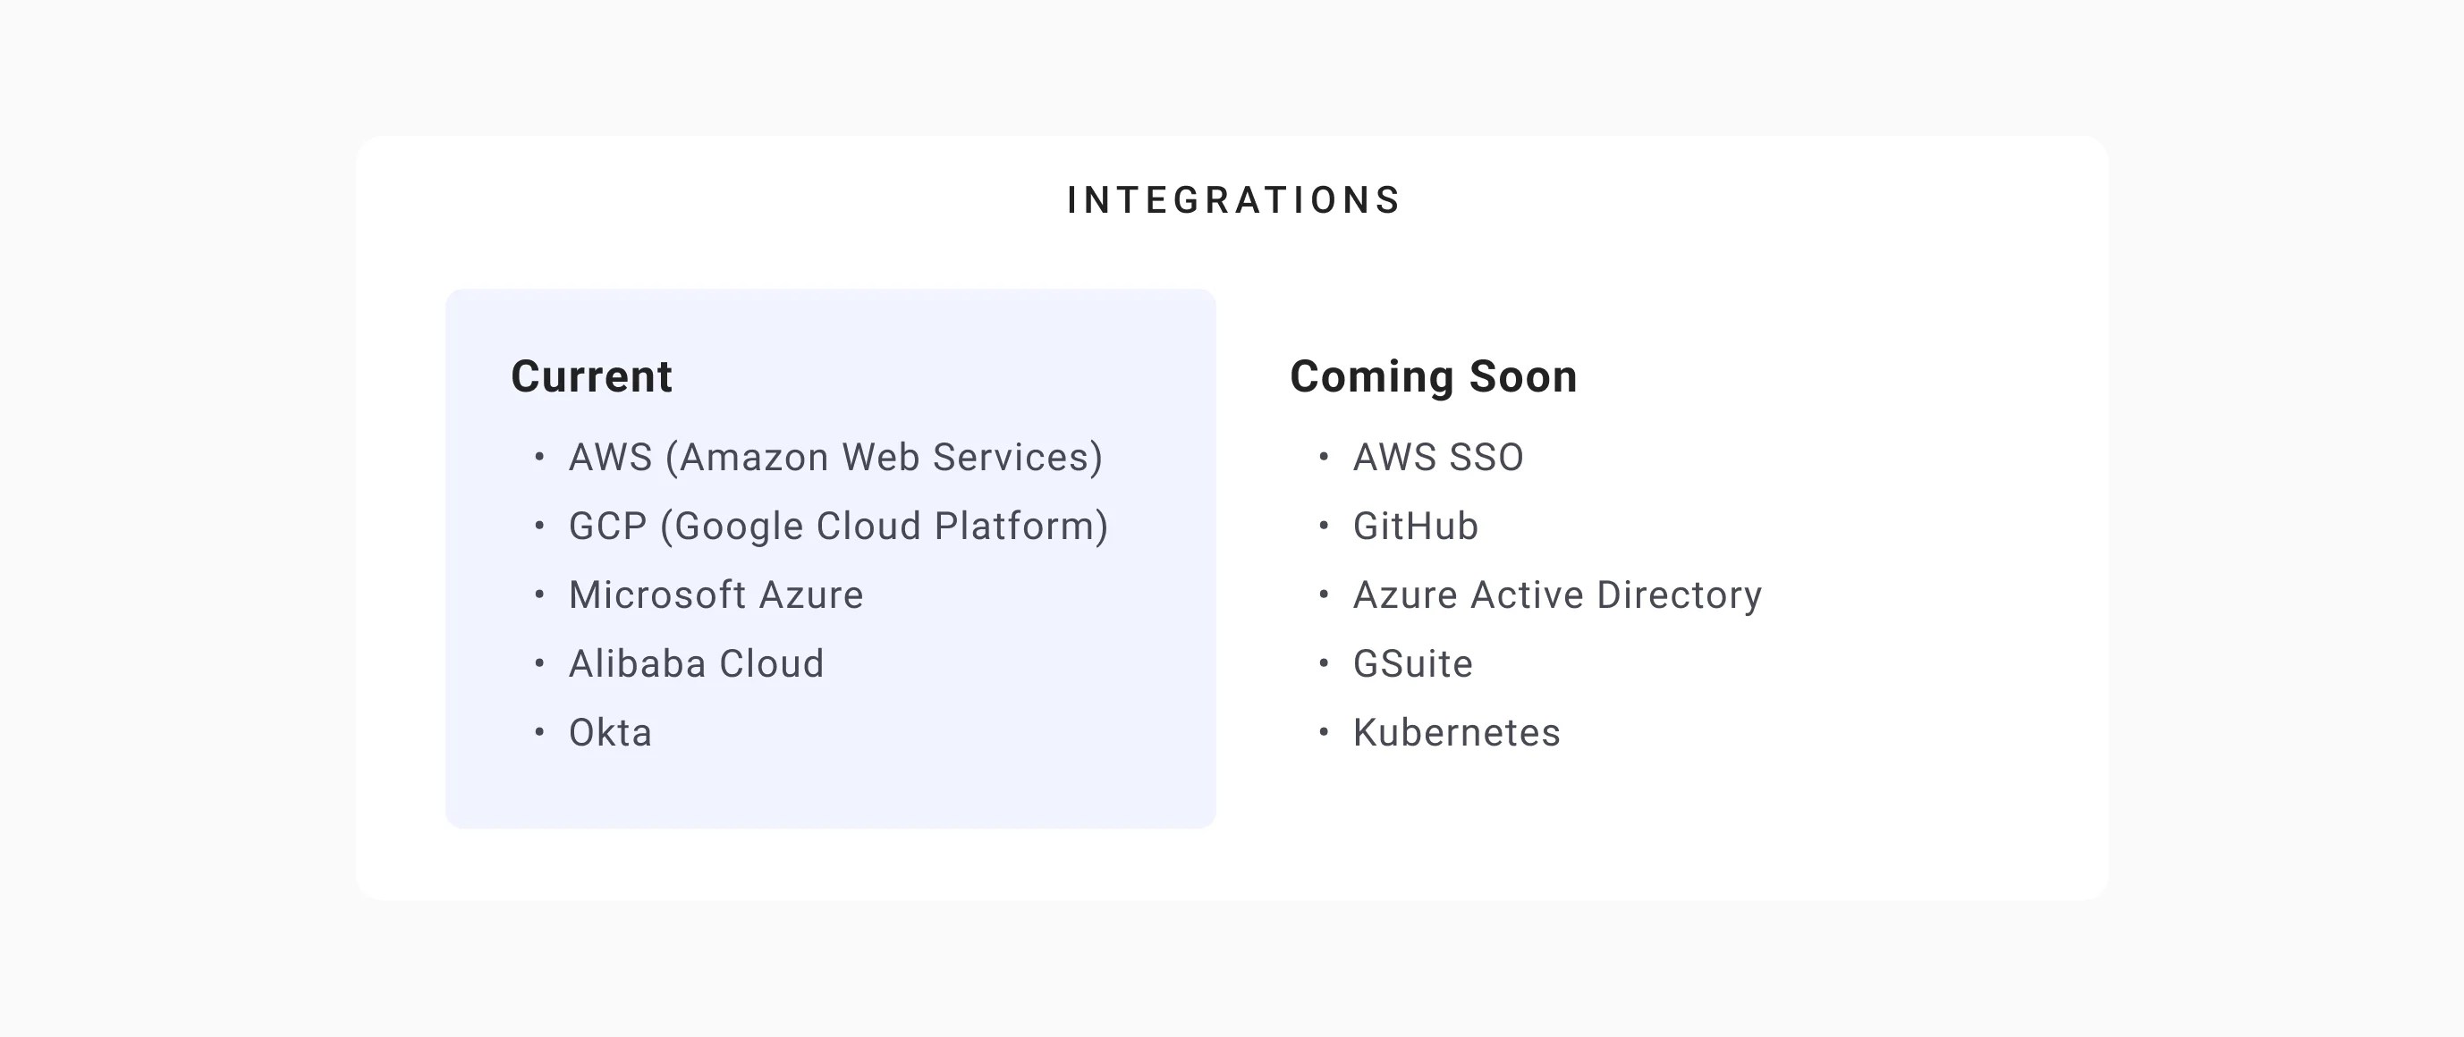Screen dimensions: 2464x1037
Task: Select the Coming Soon section header
Action: (1434, 376)
